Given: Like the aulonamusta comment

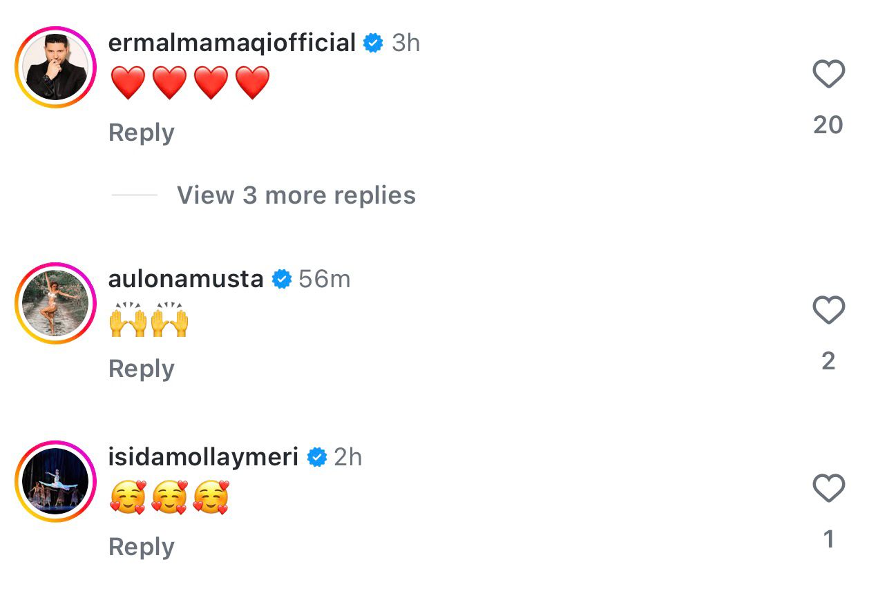Looking at the screenshot, I should tap(828, 311).
